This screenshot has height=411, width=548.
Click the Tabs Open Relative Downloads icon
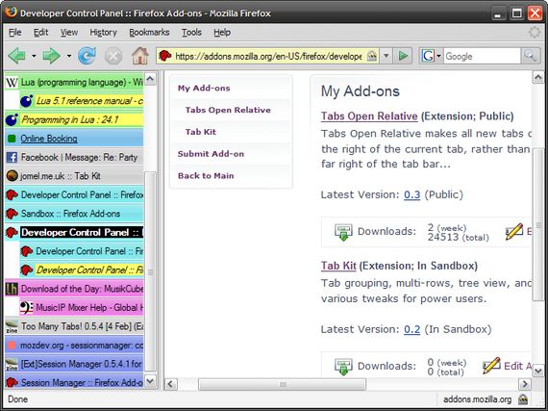click(343, 232)
